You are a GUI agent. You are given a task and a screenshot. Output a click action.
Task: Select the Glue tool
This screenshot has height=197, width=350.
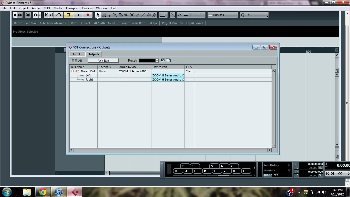pyautogui.click(x=115, y=15)
